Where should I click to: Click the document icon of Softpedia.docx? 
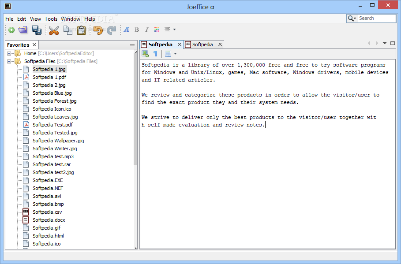(x=26, y=220)
